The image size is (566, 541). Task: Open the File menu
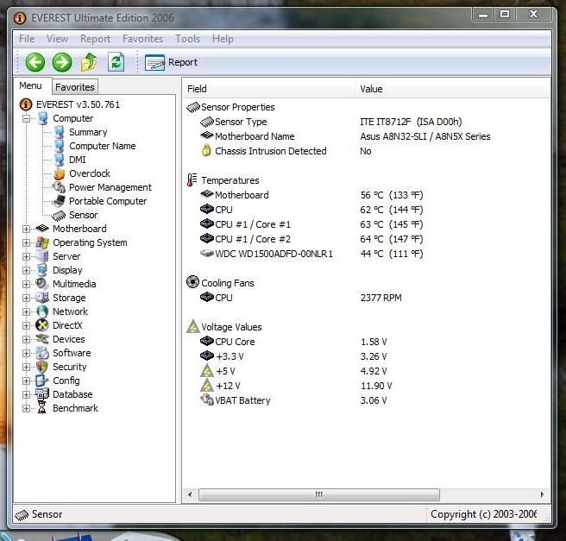click(27, 39)
